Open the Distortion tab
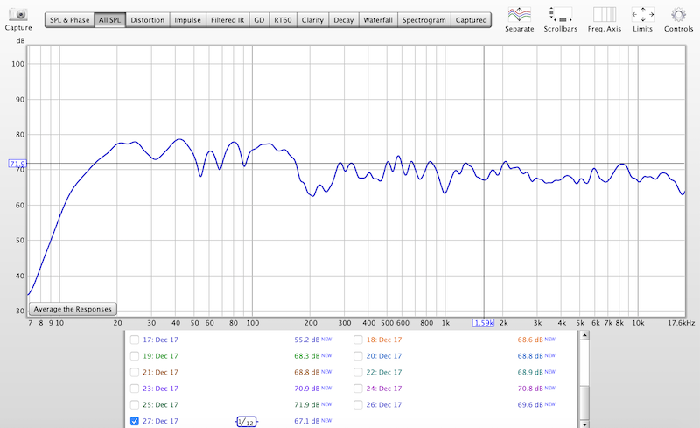The height and width of the screenshot is (428, 700). point(147,20)
